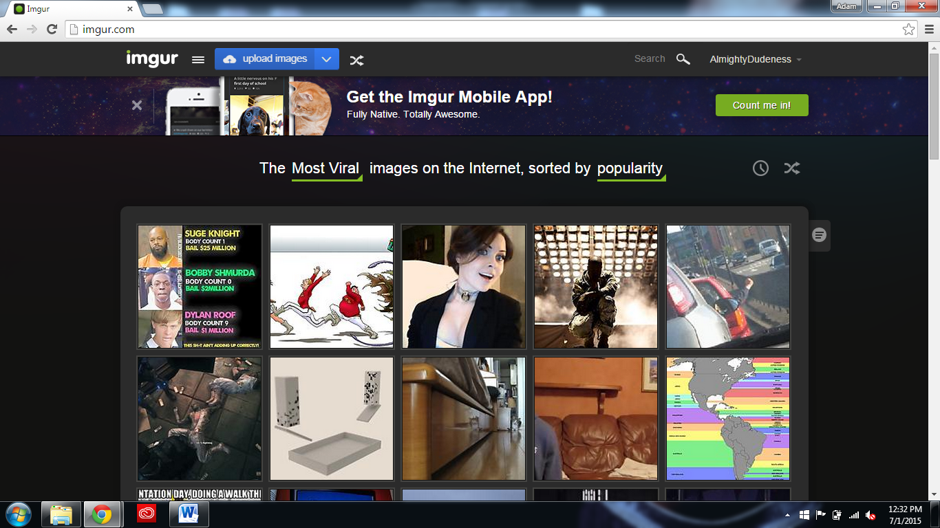Click the imgur logo

coord(152,59)
